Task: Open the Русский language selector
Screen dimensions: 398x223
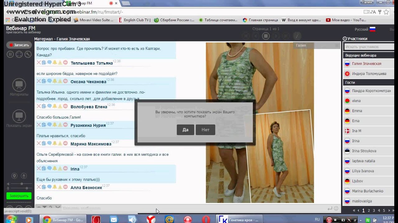Action: 365,29
